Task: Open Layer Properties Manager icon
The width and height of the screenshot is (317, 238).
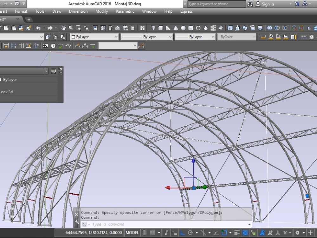Action: tap(48, 37)
